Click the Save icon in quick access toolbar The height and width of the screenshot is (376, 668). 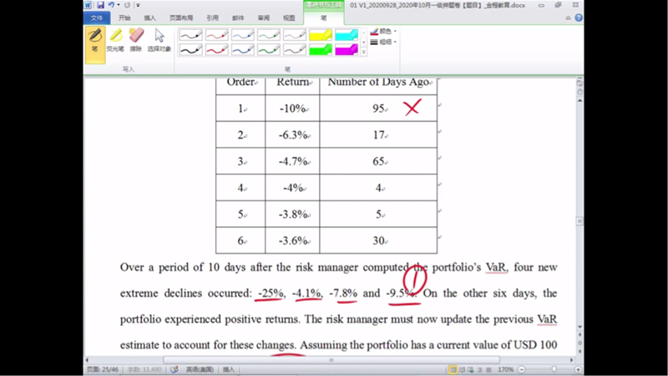coord(100,5)
